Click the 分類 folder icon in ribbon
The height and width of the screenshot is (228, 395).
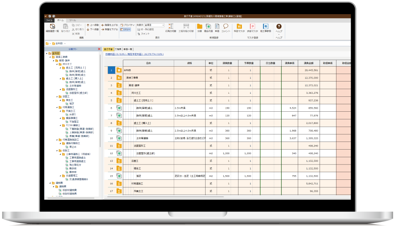pyautogui.click(x=199, y=27)
